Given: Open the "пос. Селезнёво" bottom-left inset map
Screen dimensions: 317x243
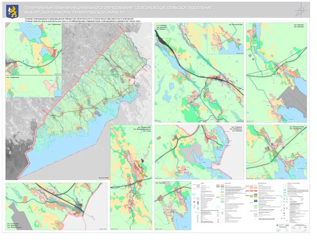Looking at the screenshot, I should click(56, 206).
